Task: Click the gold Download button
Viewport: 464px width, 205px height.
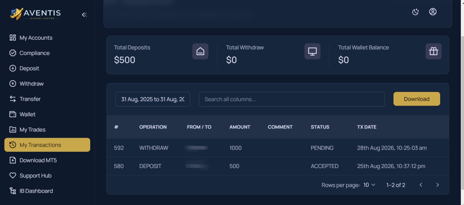Action: coord(417,99)
